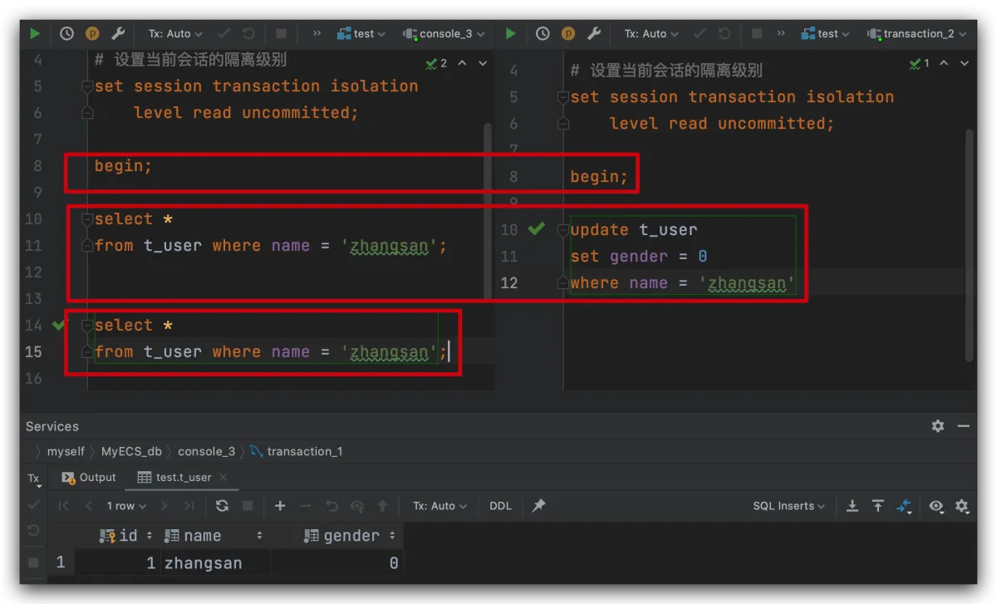Toggle the eye view options in results toolbar
Image resolution: width=997 pixels, height=604 pixels.
tap(936, 506)
